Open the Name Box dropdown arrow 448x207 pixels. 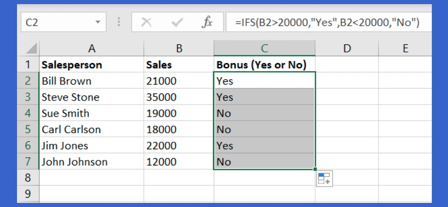coord(98,22)
